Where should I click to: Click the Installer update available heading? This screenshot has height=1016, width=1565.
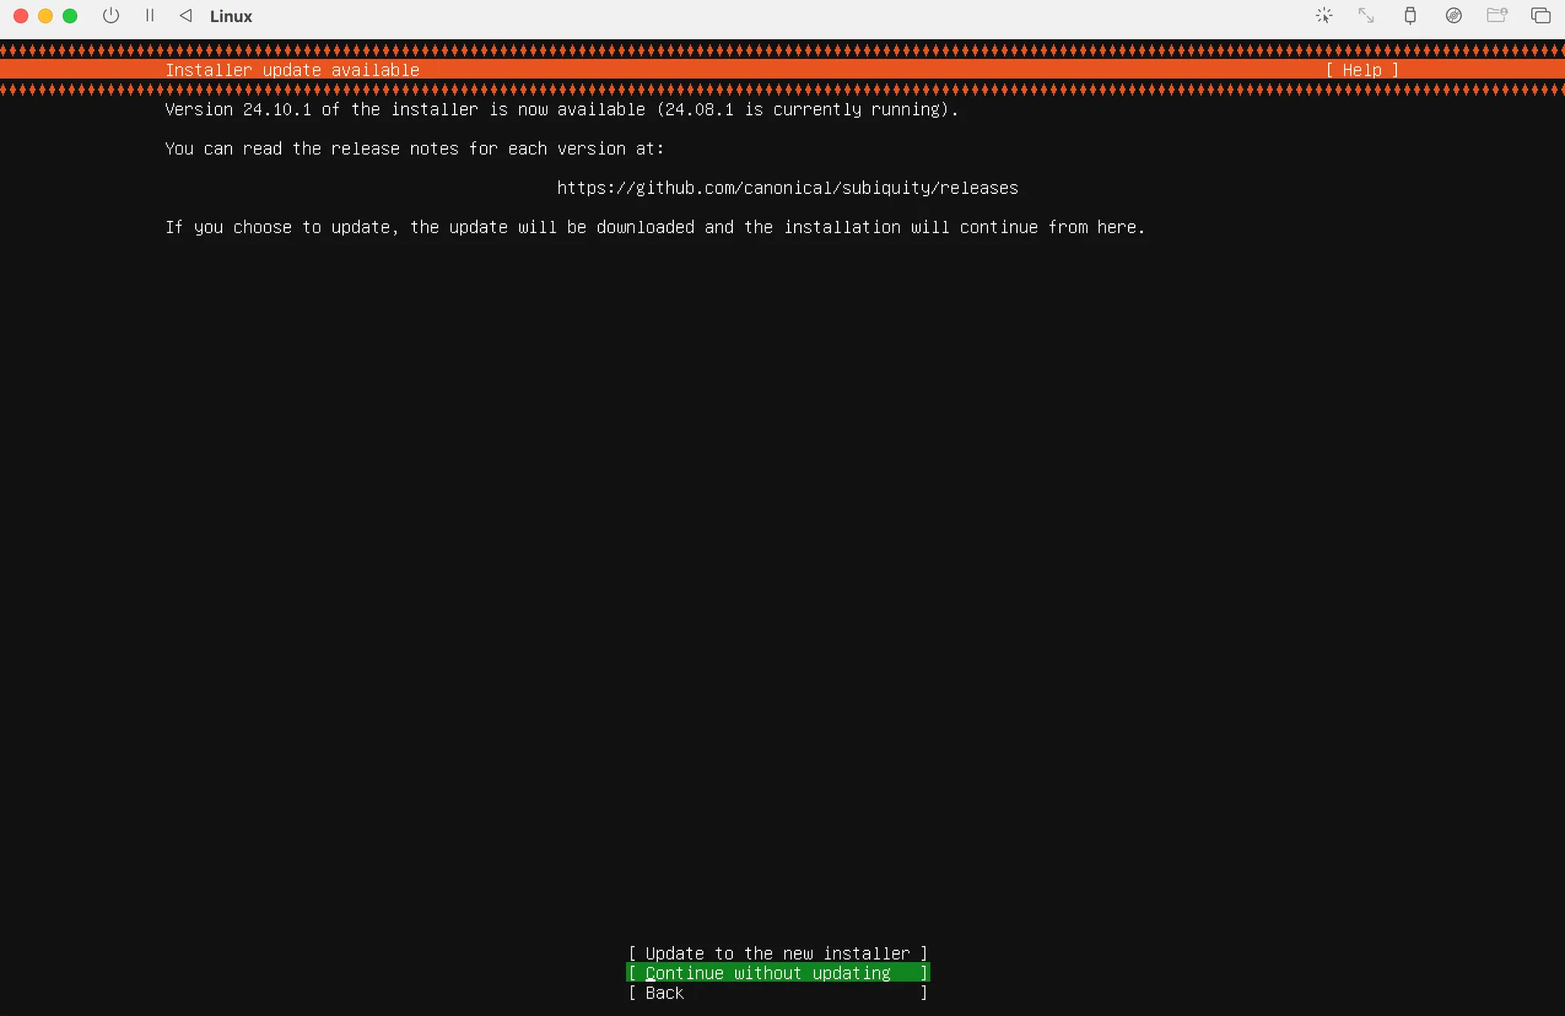(x=292, y=70)
